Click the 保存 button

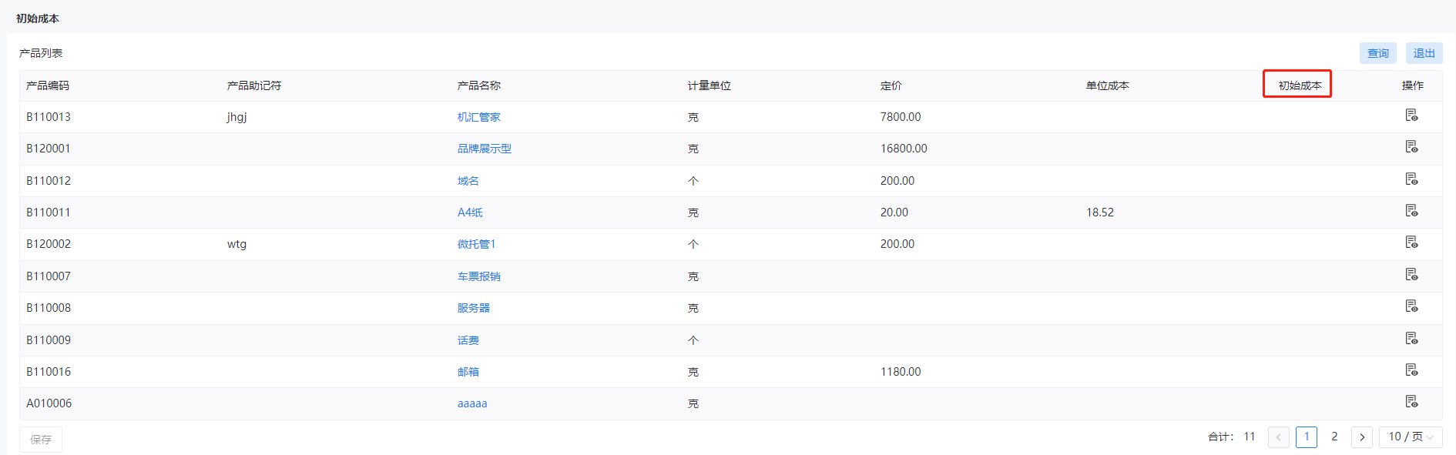tap(41, 440)
